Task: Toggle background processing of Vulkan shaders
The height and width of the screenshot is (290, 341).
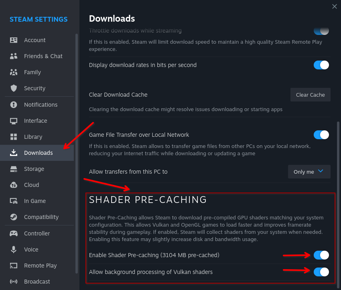Action: 321,272
